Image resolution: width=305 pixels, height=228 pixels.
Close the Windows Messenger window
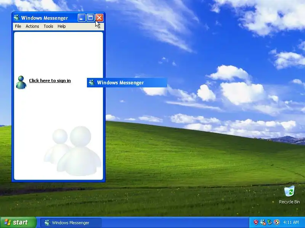(x=99, y=18)
